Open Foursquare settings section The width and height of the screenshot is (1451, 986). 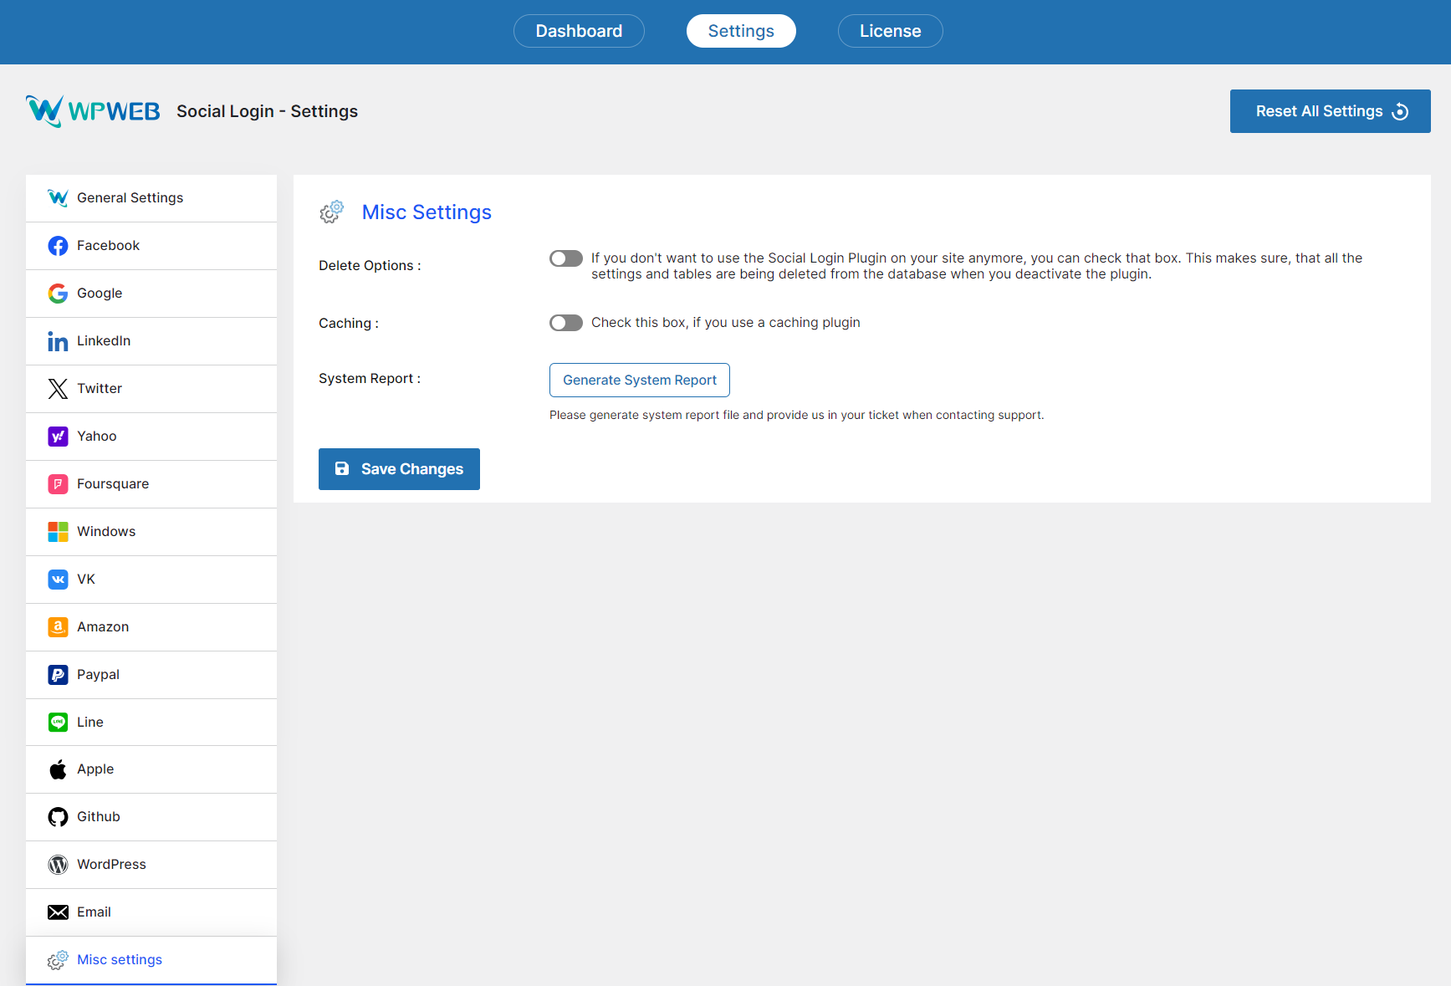click(x=151, y=484)
